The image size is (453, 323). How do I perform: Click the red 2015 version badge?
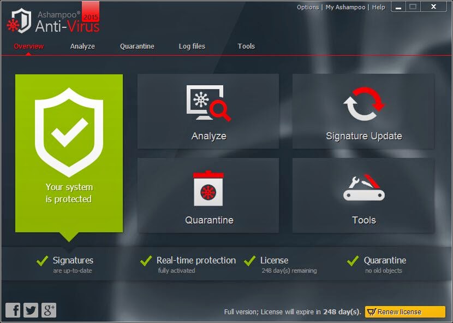click(91, 12)
